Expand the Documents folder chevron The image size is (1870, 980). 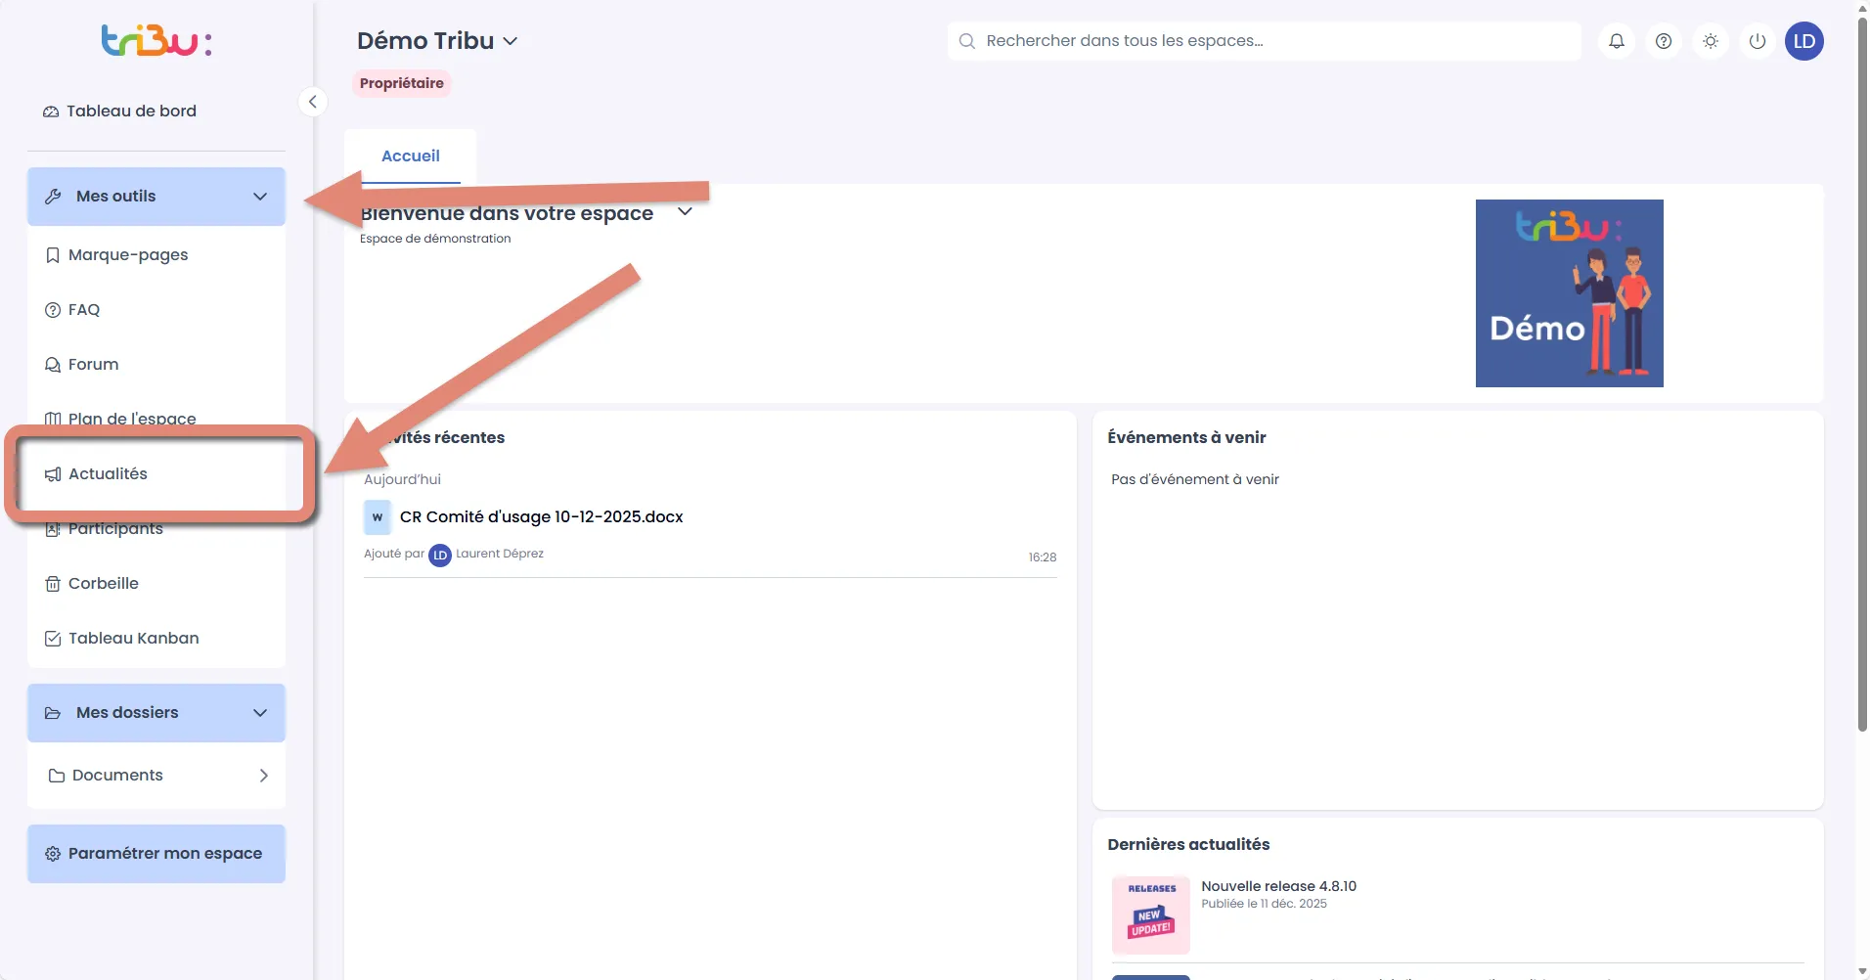[263, 776]
